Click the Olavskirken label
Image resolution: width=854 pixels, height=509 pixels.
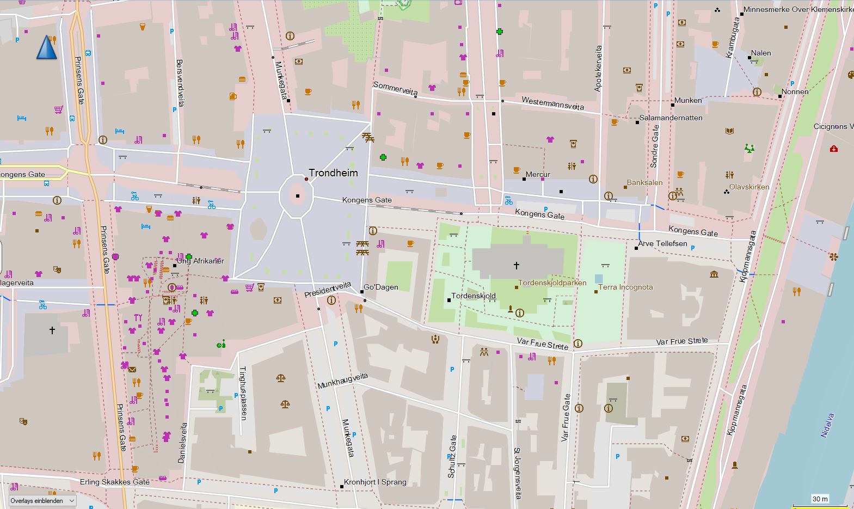[749, 187]
